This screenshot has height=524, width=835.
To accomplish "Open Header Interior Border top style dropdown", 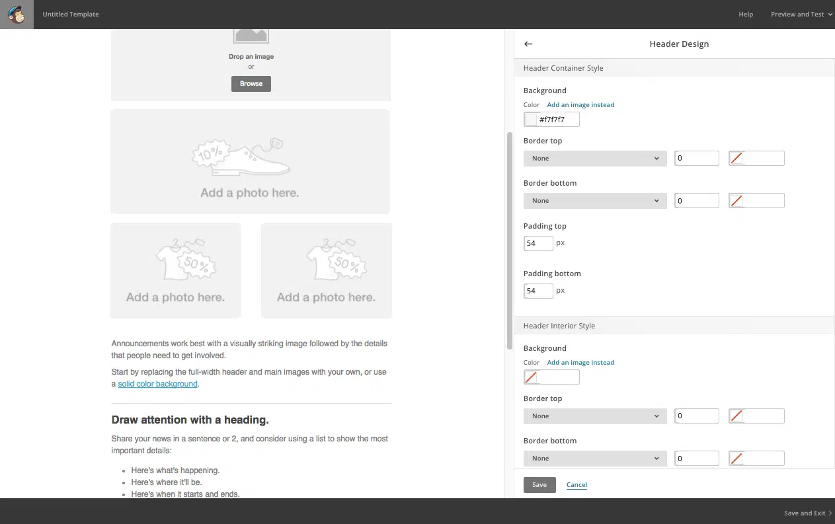I will [595, 416].
